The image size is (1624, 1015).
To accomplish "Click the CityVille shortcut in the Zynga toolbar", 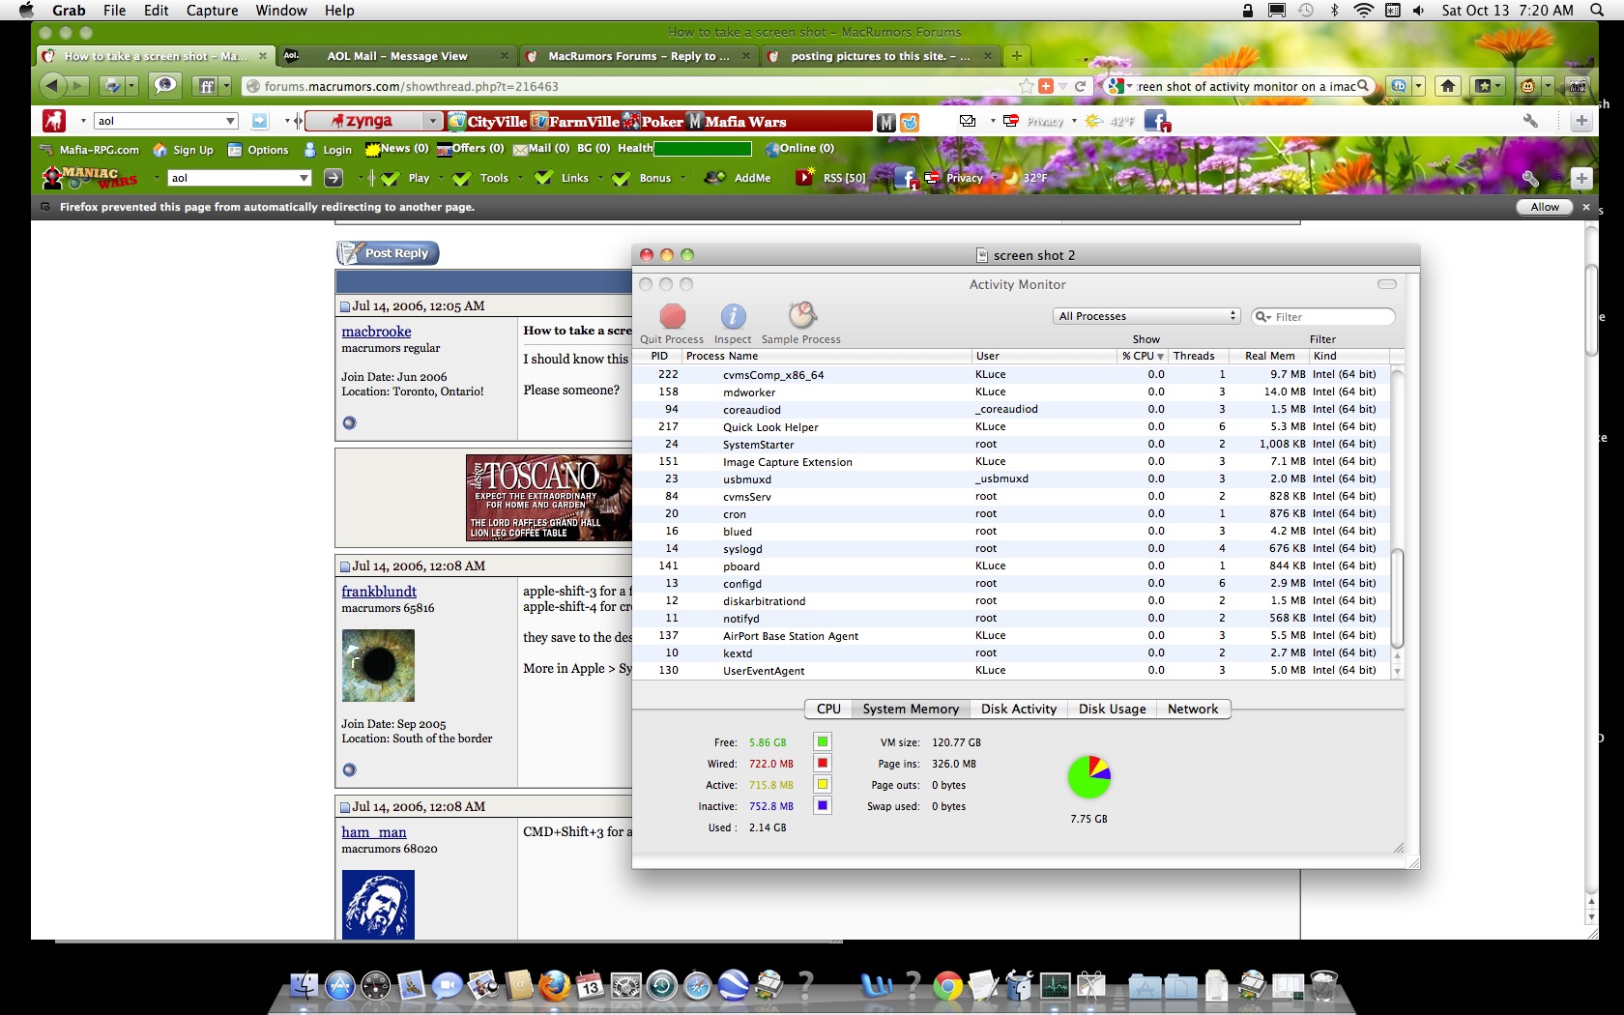I will 486,121.
